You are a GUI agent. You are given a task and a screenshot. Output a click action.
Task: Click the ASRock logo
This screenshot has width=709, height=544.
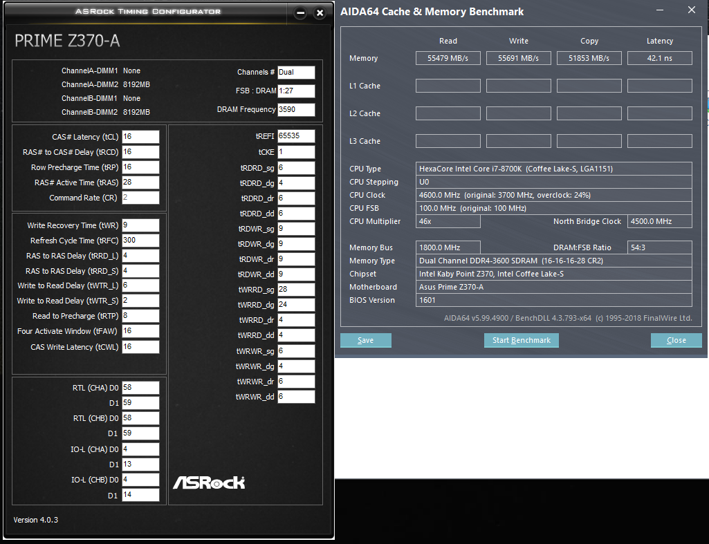pos(209,482)
